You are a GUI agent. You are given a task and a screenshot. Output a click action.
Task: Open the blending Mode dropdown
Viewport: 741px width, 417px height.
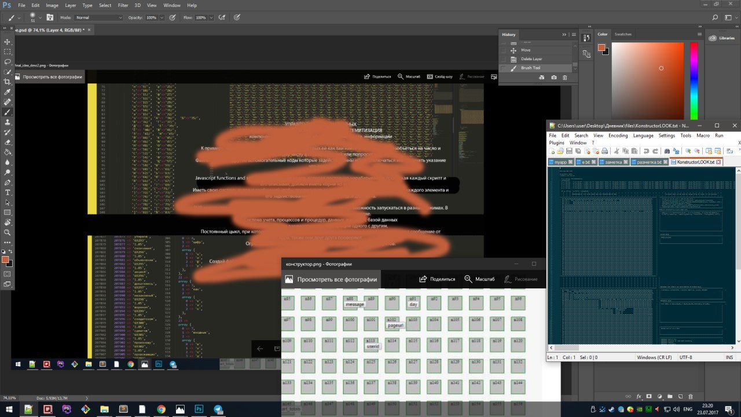99,18
